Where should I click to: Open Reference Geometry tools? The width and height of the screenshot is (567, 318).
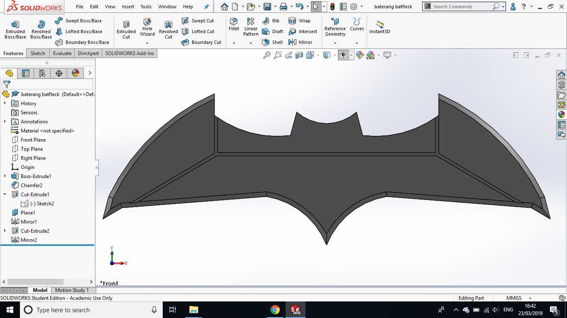pyautogui.click(x=335, y=27)
